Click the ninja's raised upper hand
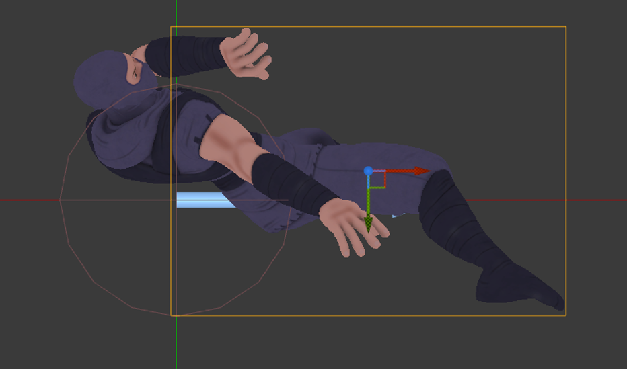627x369 pixels. coord(246,52)
